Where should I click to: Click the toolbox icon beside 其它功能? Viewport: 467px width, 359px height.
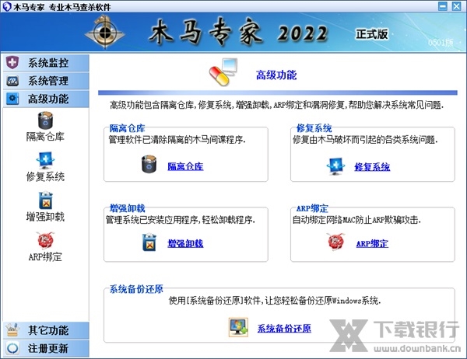coord(12,329)
